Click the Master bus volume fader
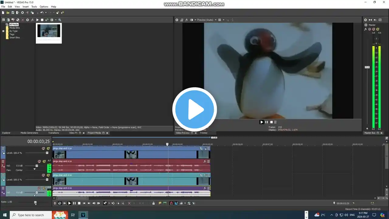This screenshot has width=389, height=219. tap(367, 67)
